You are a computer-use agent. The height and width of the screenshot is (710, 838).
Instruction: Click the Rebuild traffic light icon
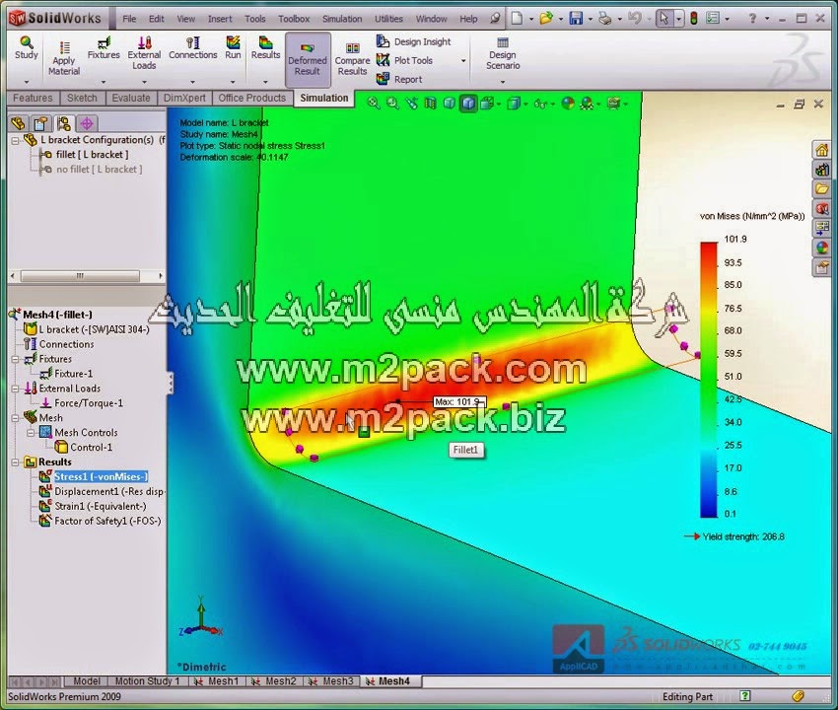point(694,19)
